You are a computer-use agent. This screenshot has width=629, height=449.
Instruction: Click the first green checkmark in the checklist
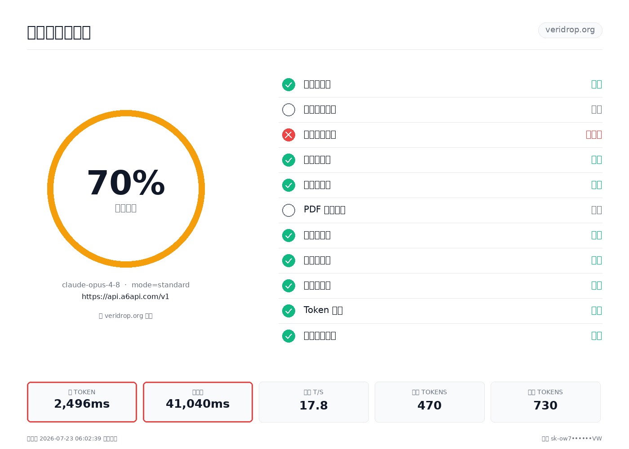tap(288, 84)
